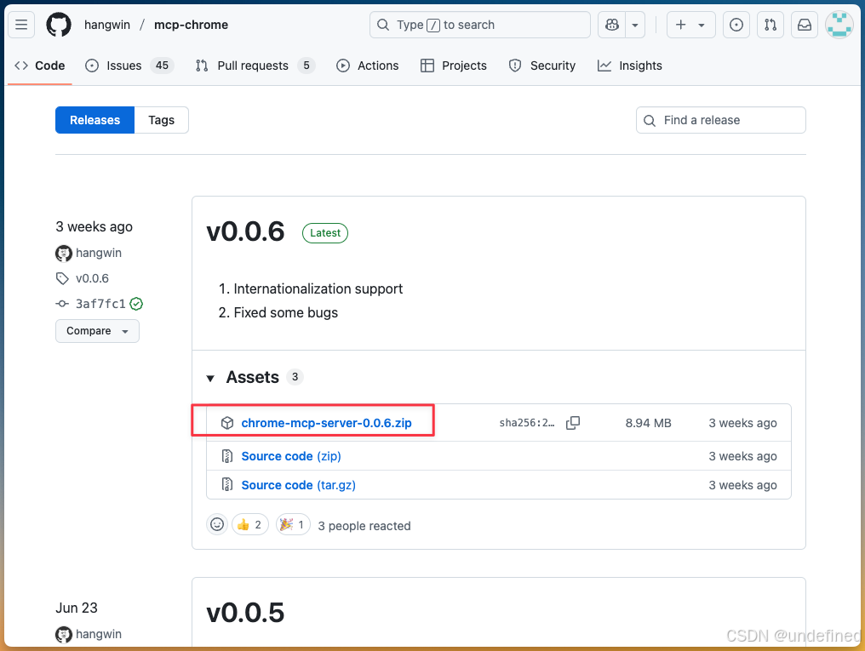865x651 pixels.
Task: Open the v0.0.5 release title
Action: coord(245,613)
